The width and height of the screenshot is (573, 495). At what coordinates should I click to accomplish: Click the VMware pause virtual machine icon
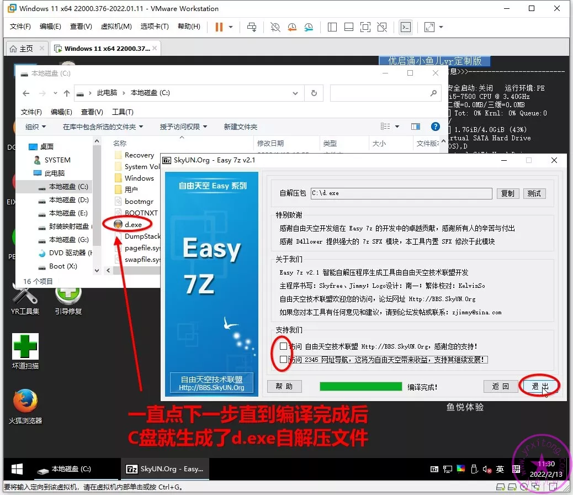click(219, 27)
